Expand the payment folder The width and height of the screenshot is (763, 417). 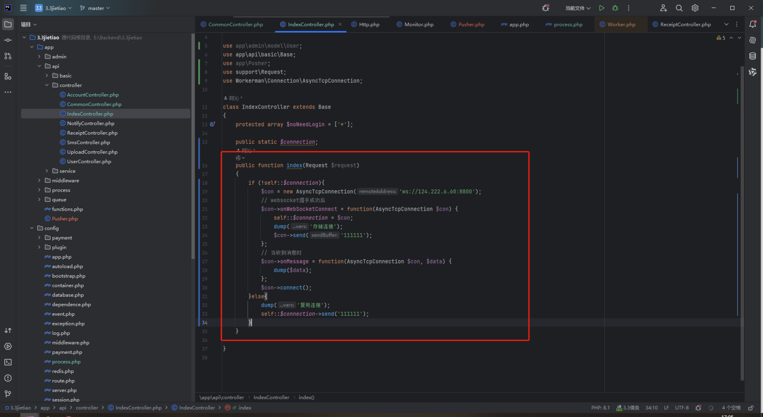click(39, 238)
